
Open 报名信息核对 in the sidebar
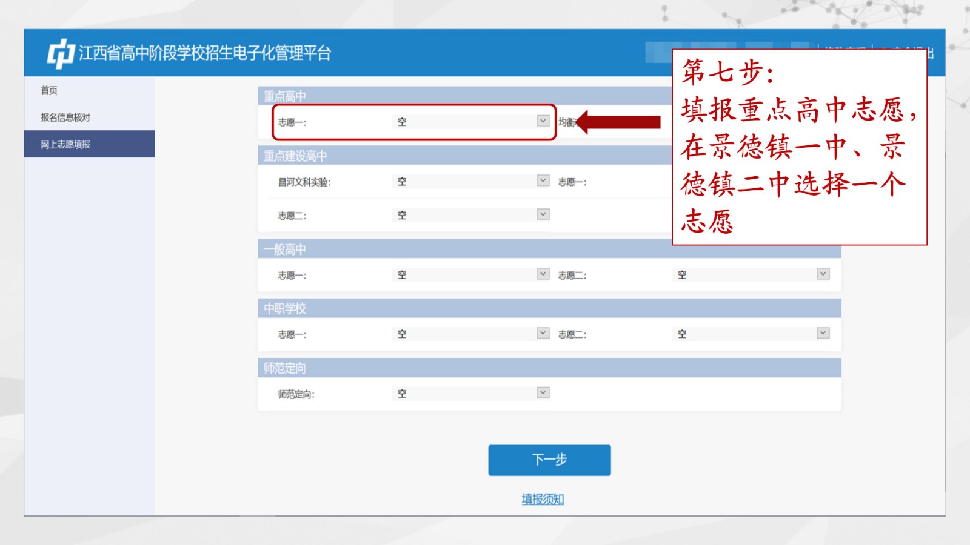click(65, 117)
